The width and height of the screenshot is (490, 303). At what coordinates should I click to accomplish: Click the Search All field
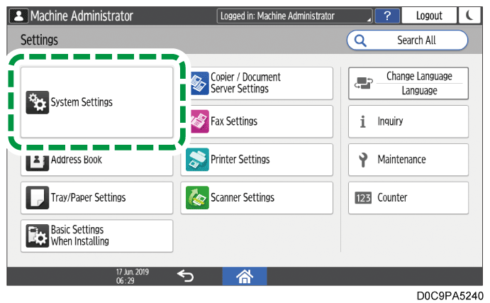(x=408, y=40)
